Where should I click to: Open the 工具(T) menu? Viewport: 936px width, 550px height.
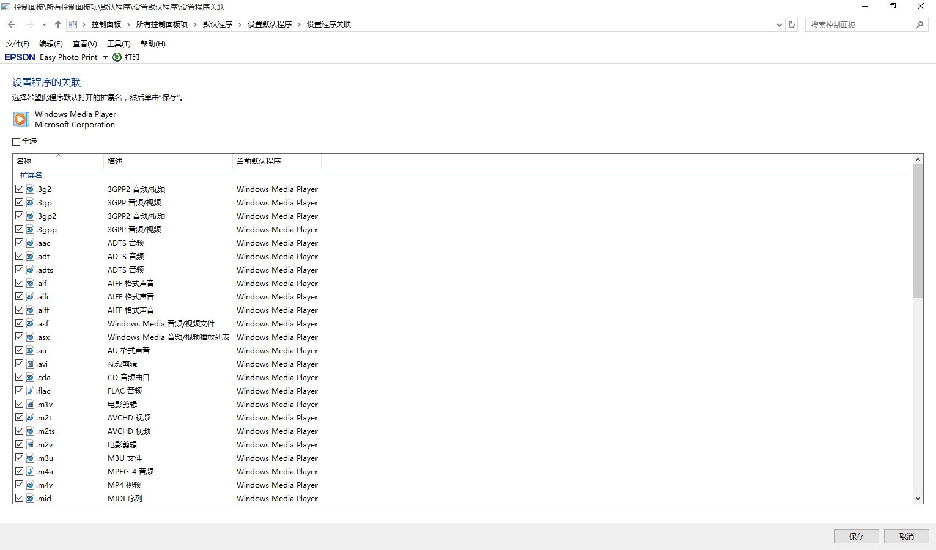pyautogui.click(x=119, y=43)
